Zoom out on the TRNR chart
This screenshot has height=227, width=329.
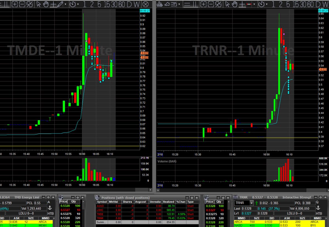coord(211,4)
